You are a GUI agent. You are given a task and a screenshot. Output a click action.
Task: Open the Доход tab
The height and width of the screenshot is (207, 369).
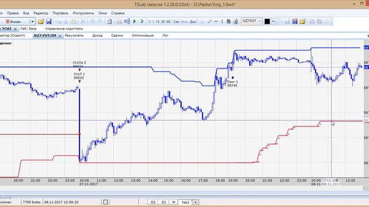(97, 36)
